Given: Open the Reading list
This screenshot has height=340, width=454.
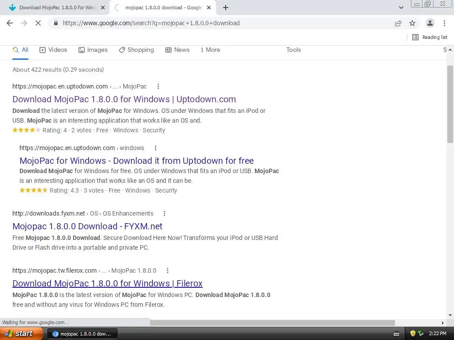Looking at the screenshot, I should (x=430, y=37).
